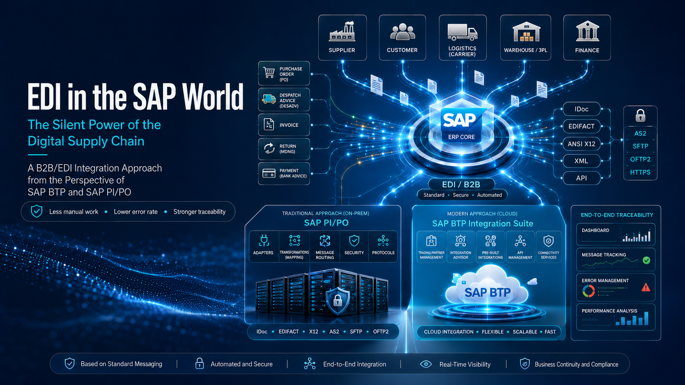Click the shield icon beside Less manual work
Viewport: 685px width, 385px height.
point(37,212)
